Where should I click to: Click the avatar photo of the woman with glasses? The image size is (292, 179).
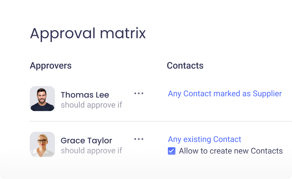click(42, 144)
